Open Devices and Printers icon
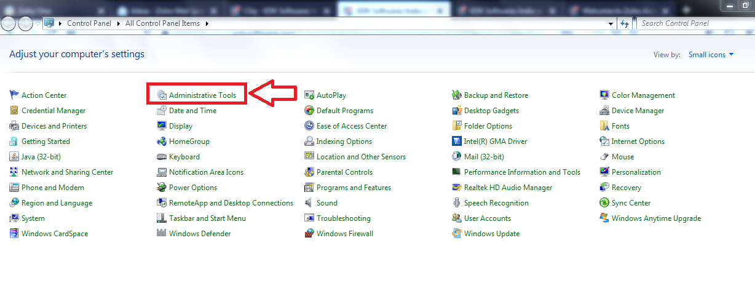Screen dimensions: 755x307 [x=15, y=126]
